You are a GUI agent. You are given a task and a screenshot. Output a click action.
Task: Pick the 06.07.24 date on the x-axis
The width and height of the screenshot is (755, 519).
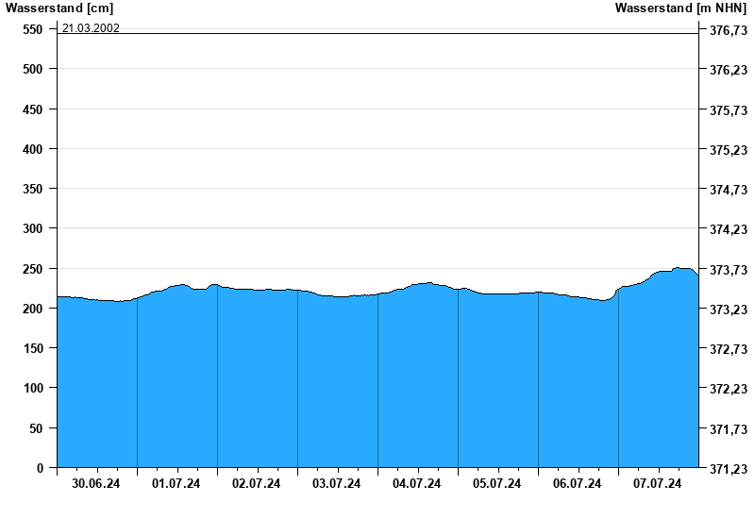click(x=578, y=484)
